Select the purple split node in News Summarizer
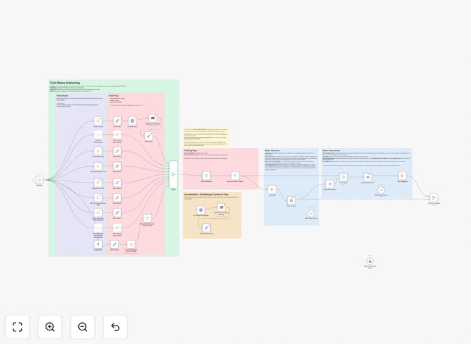 point(329,184)
